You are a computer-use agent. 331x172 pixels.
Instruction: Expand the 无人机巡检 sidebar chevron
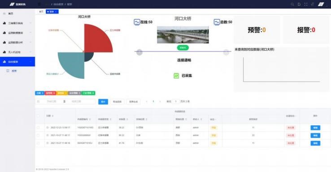(x=30, y=52)
